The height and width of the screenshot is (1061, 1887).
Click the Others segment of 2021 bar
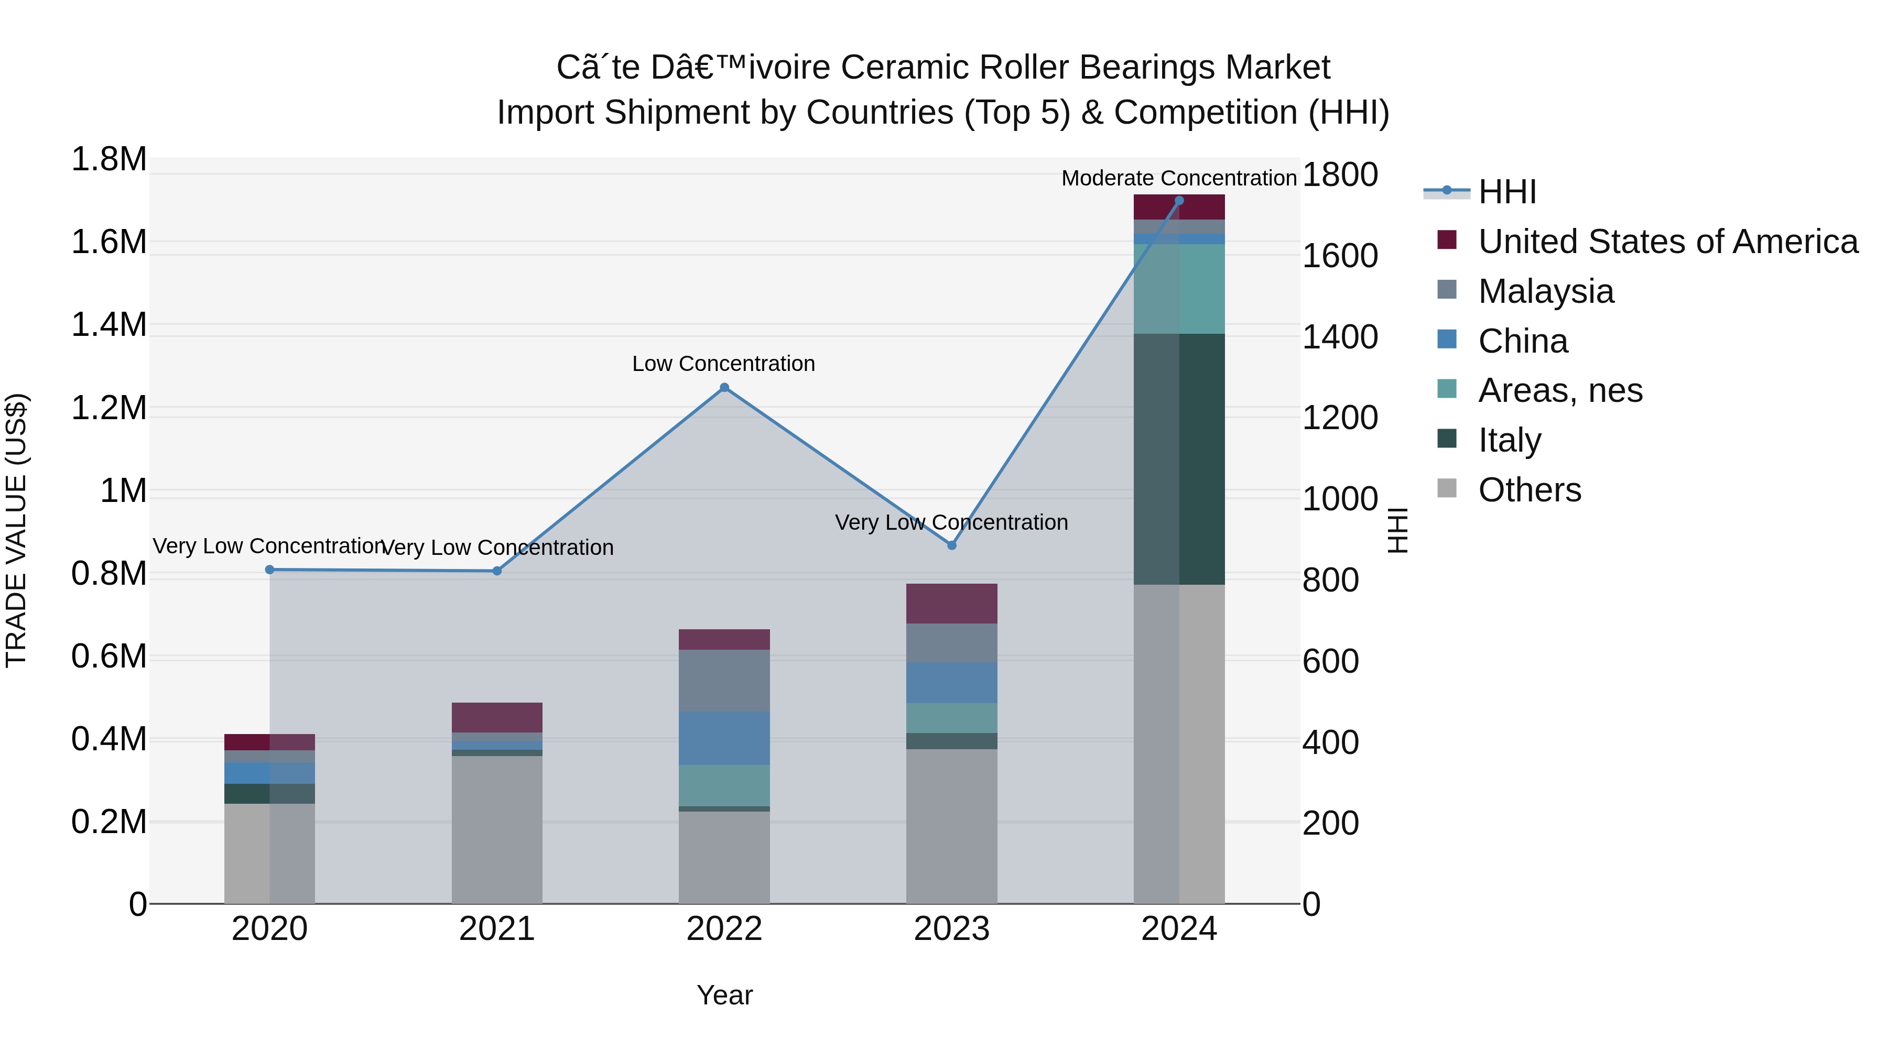pyautogui.click(x=497, y=829)
